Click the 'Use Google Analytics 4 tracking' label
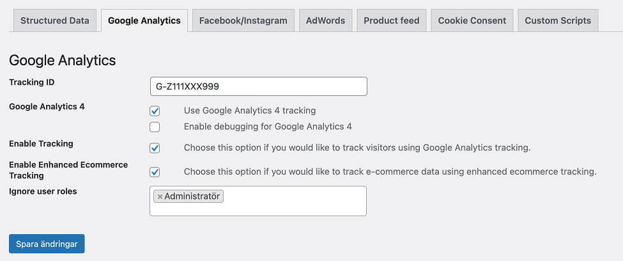 click(250, 111)
